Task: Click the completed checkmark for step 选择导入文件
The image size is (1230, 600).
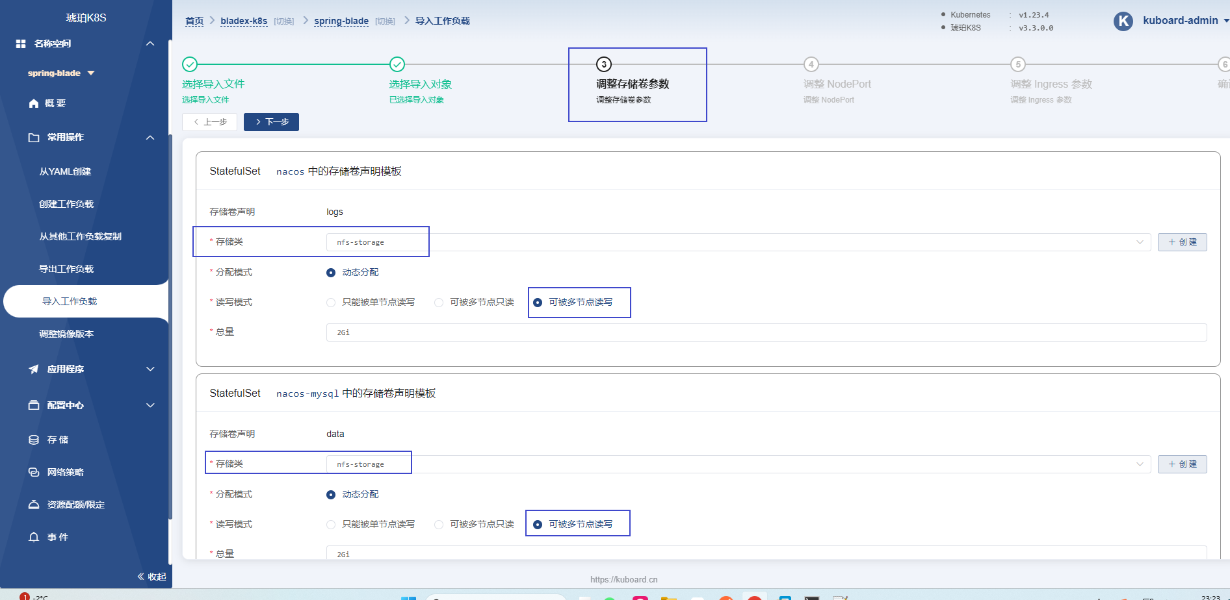Action: (190, 64)
